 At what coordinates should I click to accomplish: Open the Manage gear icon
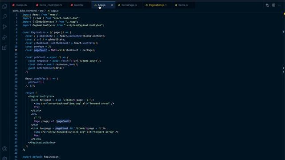tap(5, 158)
